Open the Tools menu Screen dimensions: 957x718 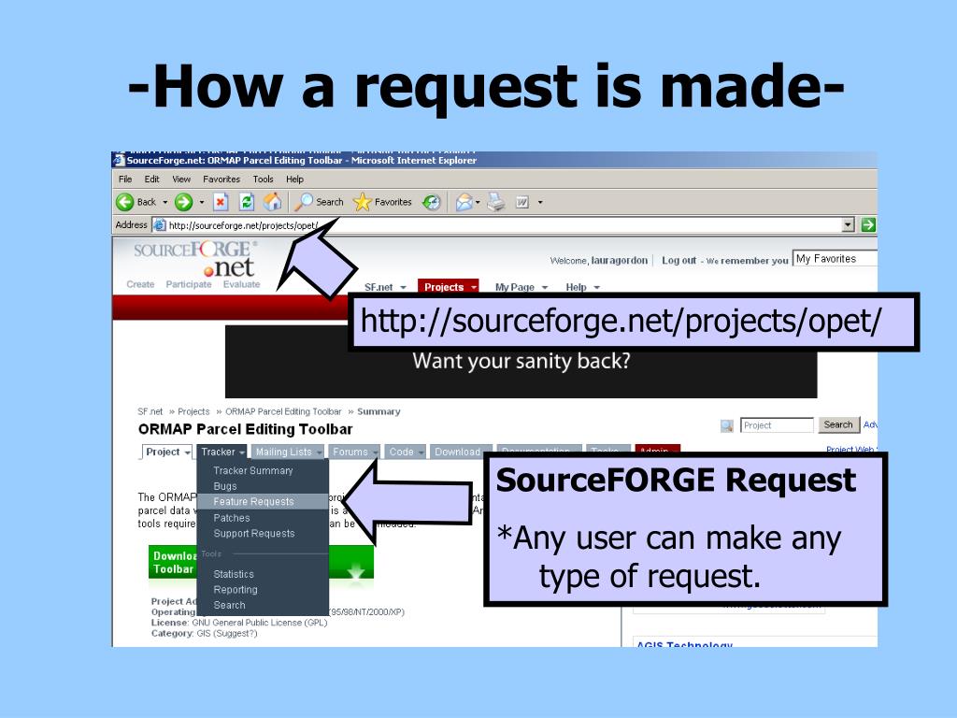(263, 179)
